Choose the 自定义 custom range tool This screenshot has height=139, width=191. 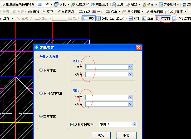coord(117,18)
